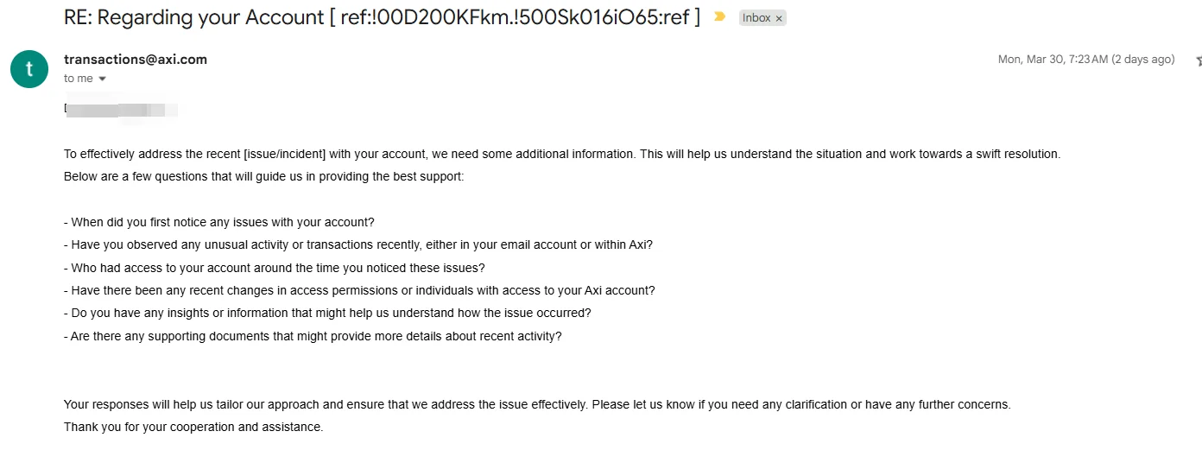Expand recipient details arrow next to "to me"
The height and width of the screenshot is (463, 1202).
click(x=103, y=79)
